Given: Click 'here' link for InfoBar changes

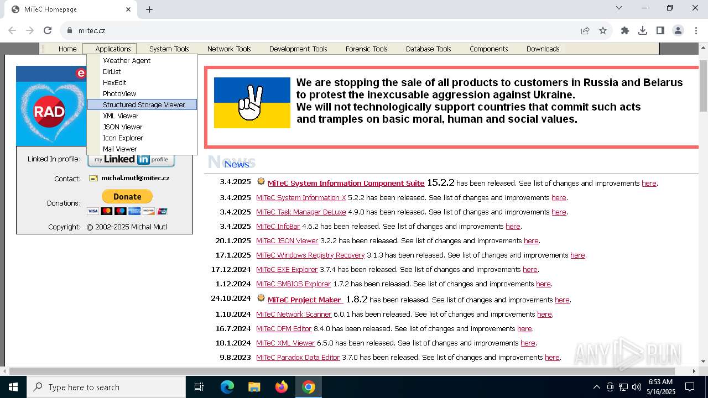Looking at the screenshot, I should pyautogui.click(x=513, y=226).
